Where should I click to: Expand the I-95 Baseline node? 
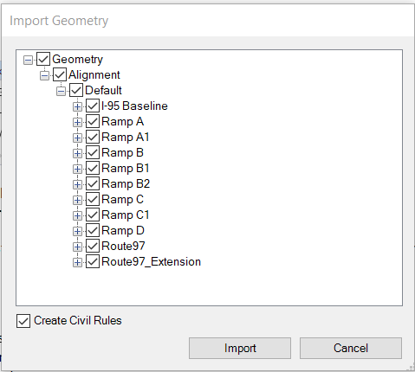(x=77, y=107)
